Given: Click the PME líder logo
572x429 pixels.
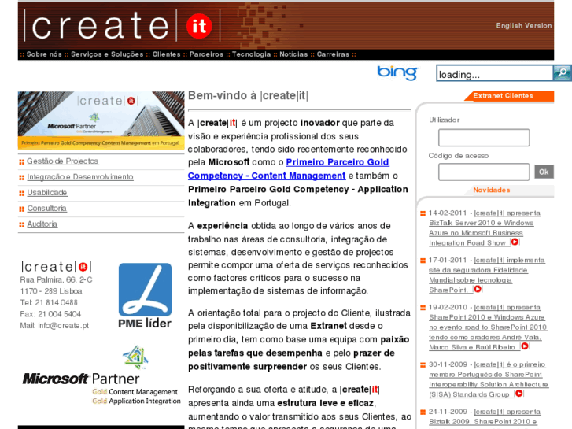Looking at the screenshot, I should 145,295.
